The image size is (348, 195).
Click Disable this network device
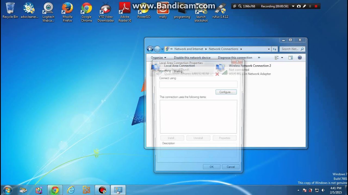click(192, 58)
